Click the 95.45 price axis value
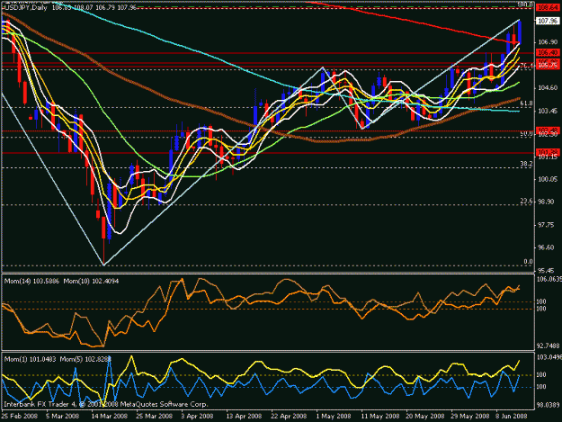 coord(548,271)
